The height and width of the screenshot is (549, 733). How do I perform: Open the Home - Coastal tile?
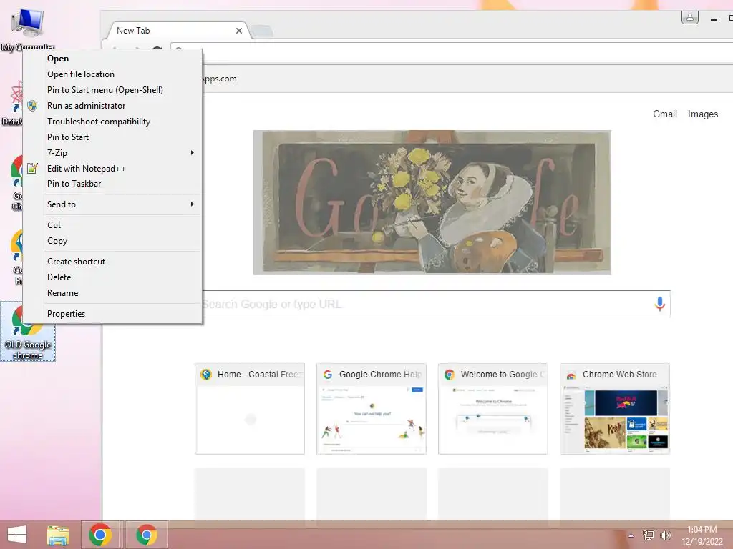(250, 408)
